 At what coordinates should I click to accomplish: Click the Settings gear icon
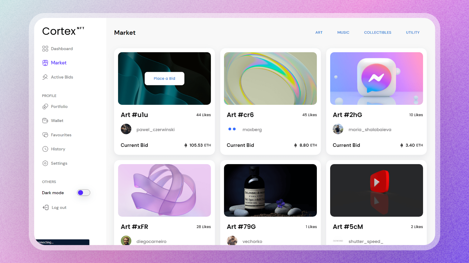pyautogui.click(x=45, y=163)
